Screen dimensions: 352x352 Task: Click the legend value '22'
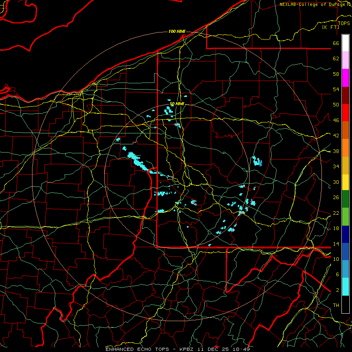(x=336, y=213)
